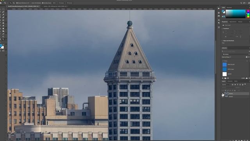Select the highlighted Zoom tool in toolbox
Viewport: 250px width, 141px height.
(x=3, y=39)
